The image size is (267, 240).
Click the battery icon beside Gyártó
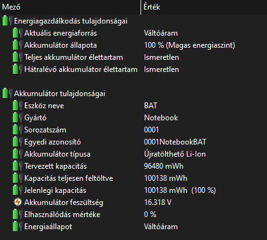[x=18, y=118]
